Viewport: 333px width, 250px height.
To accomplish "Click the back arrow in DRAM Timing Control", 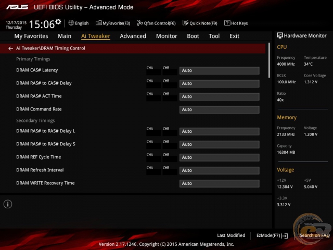I will (10, 48).
